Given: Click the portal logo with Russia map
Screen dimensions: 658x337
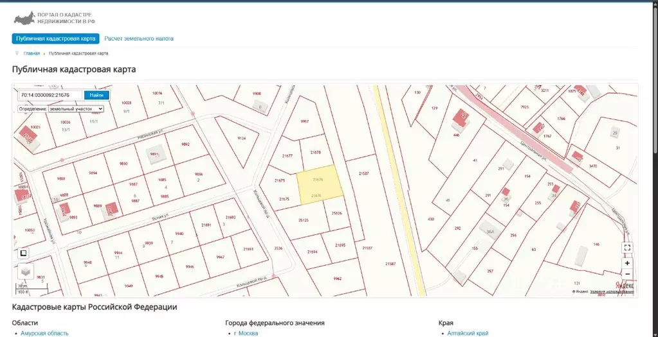Looking at the screenshot, I should click(53, 18).
